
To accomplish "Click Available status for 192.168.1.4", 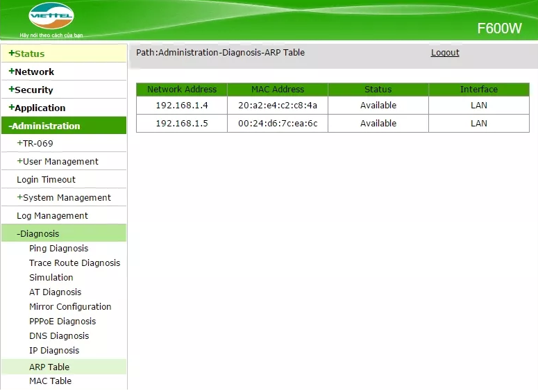I will coord(378,106).
